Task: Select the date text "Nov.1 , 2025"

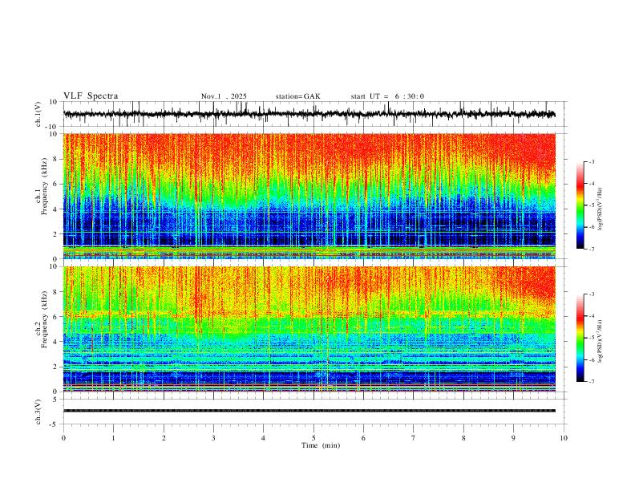Action: coord(224,96)
